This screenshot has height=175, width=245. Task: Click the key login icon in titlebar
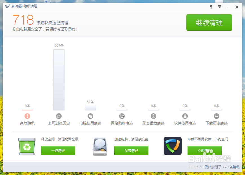(211, 7)
